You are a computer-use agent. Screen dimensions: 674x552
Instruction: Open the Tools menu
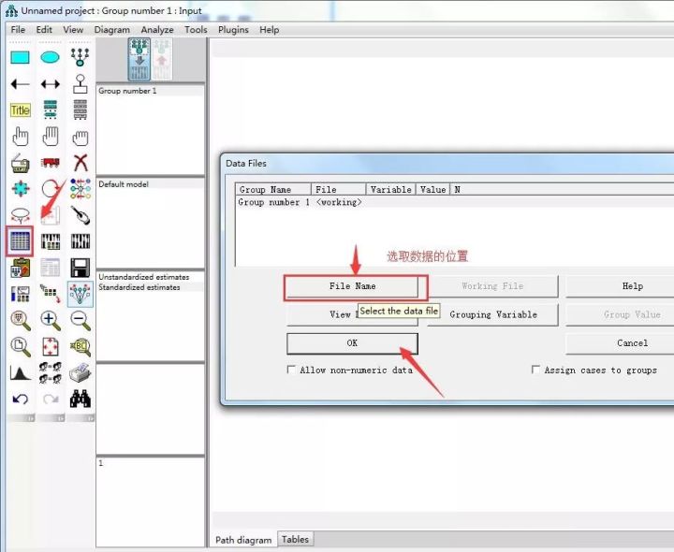[x=196, y=30]
